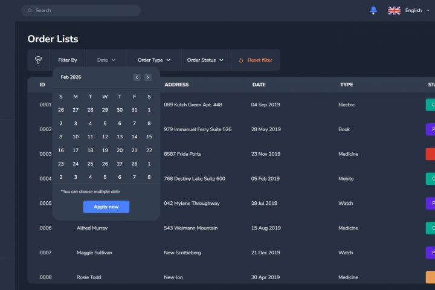Click order ID 0005
Screen dimensions: 435x290
point(45,203)
